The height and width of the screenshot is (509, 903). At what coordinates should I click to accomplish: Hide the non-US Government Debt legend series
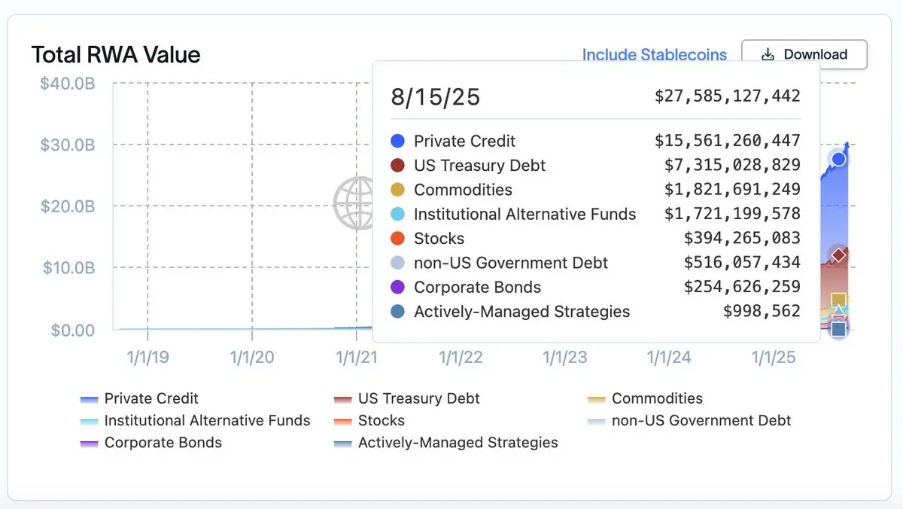coord(701,421)
